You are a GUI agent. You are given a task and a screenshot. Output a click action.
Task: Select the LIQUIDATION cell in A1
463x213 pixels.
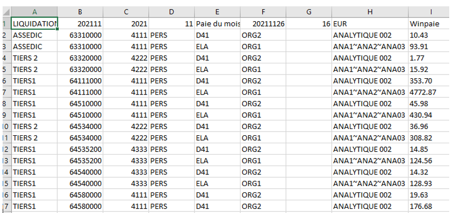(34, 23)
